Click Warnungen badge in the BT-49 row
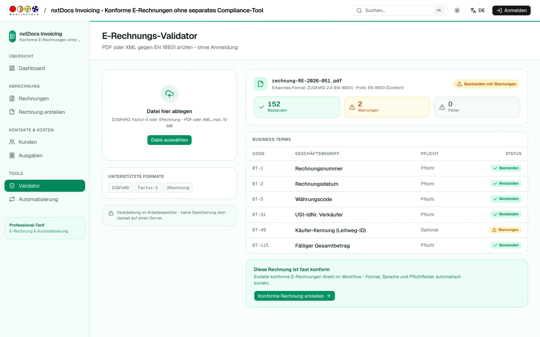The width and height of the screenshot is (540, 337). click(505, 230)
